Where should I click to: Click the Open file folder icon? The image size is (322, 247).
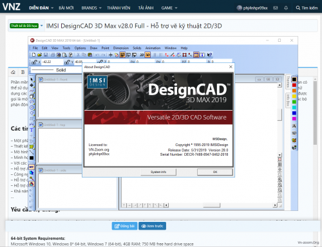tap(39, 55)
